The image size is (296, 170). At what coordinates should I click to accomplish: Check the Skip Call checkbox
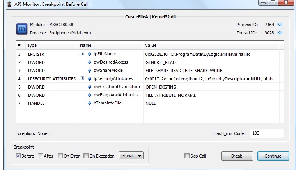pyautogui.click(x=187, y=156)
